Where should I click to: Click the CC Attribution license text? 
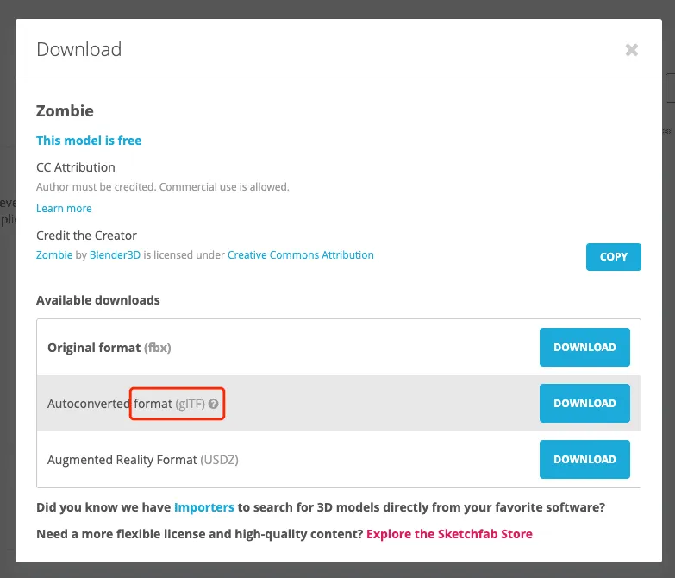[76, 167]
